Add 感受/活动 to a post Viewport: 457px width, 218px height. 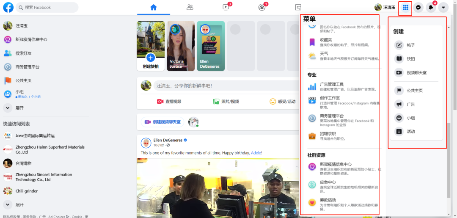point(282,102)
